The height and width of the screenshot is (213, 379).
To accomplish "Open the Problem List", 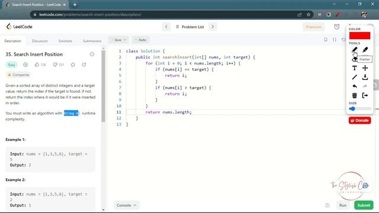I will coord(190,27).
